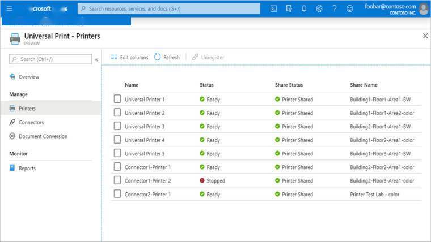The width and height of the screenshot is (431, 242).
Task: Sort by the Share Status column header
Action: (289, 85)
